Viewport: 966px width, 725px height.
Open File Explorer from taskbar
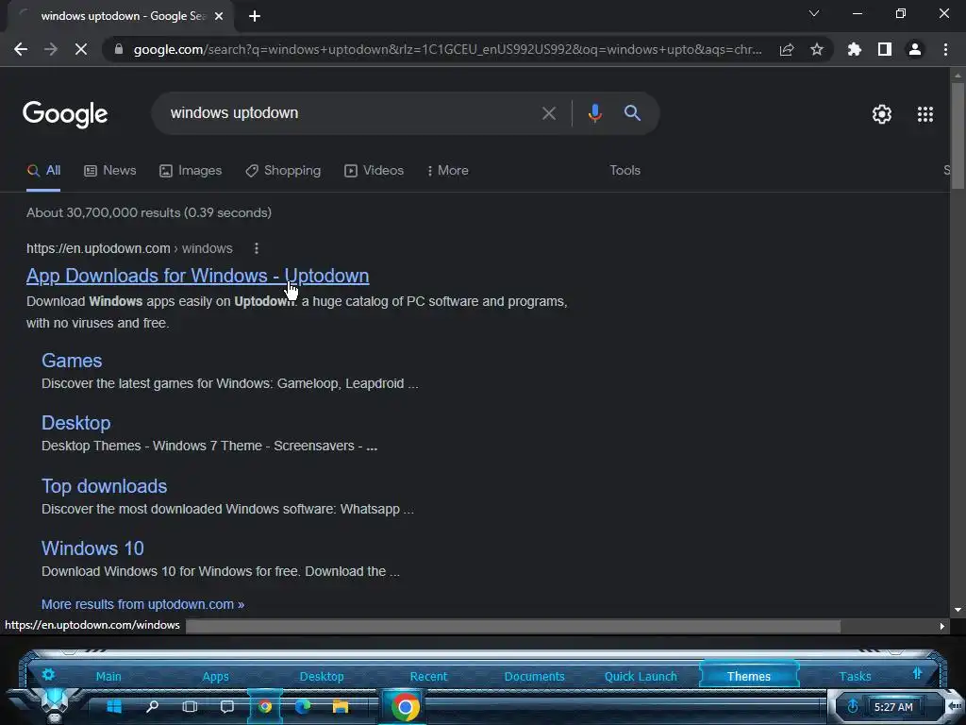(340, 706)
